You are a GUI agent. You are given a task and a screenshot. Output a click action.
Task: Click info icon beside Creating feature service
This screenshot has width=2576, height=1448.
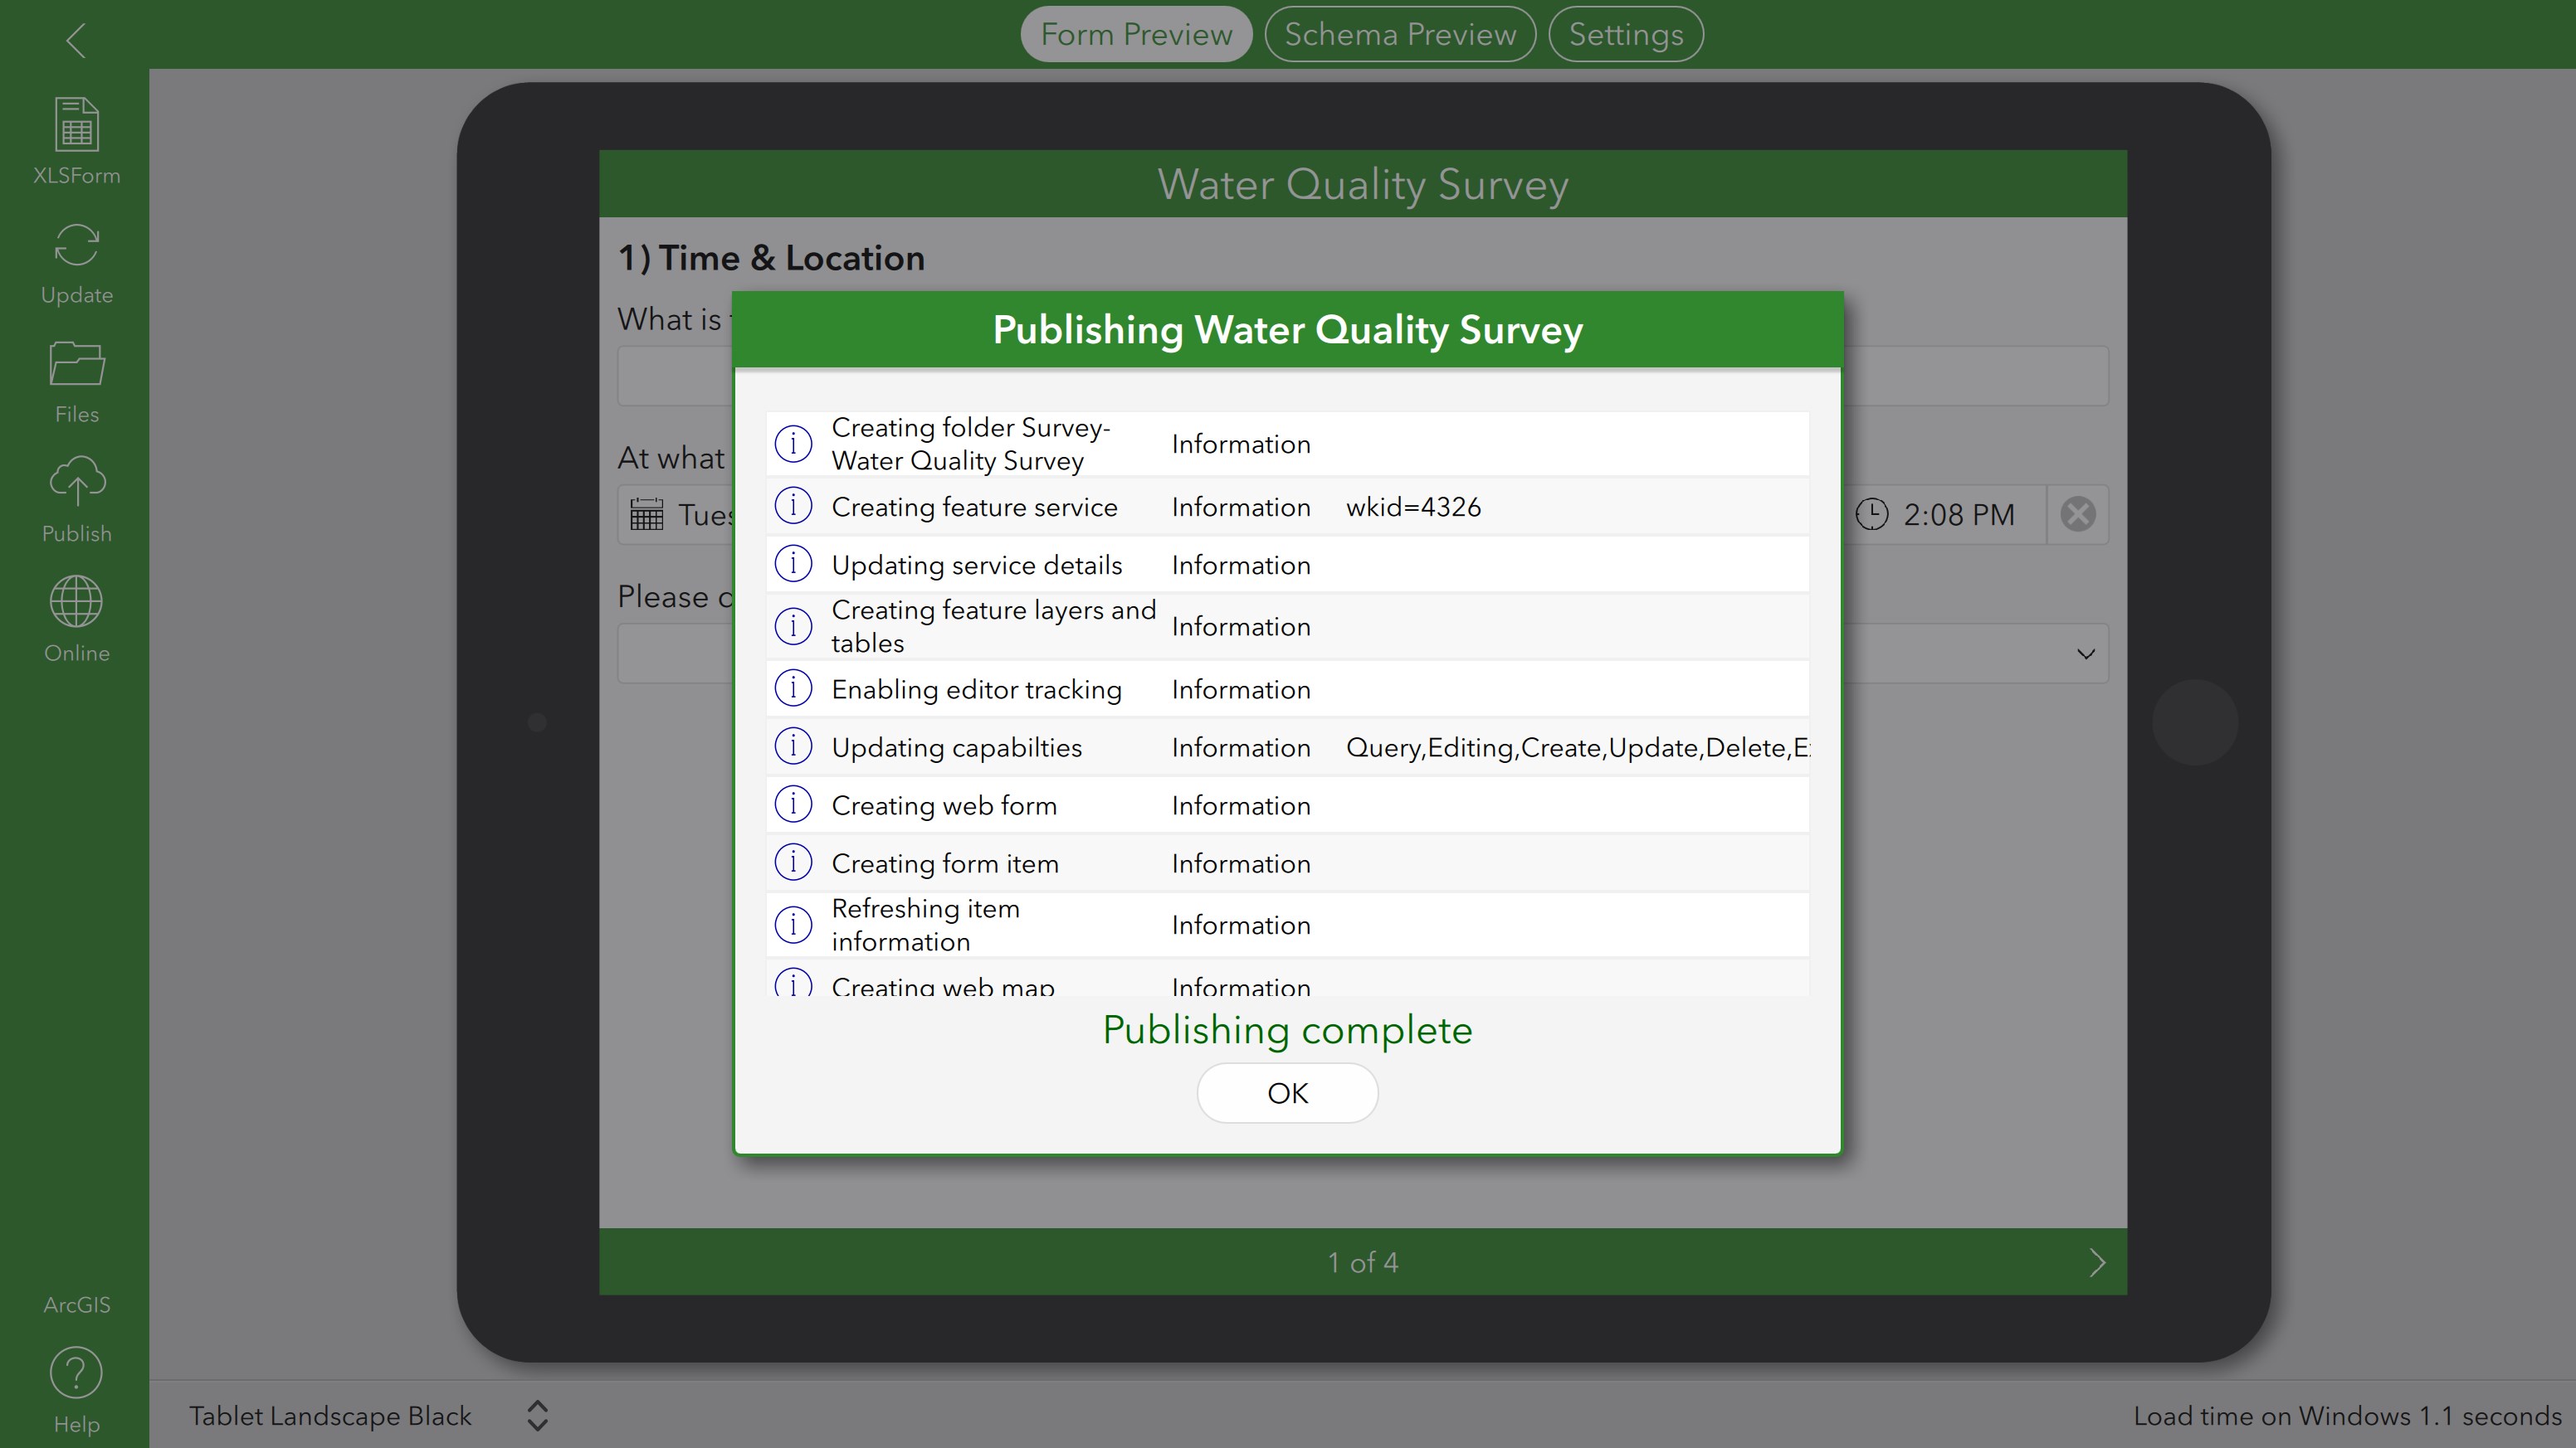793,507
